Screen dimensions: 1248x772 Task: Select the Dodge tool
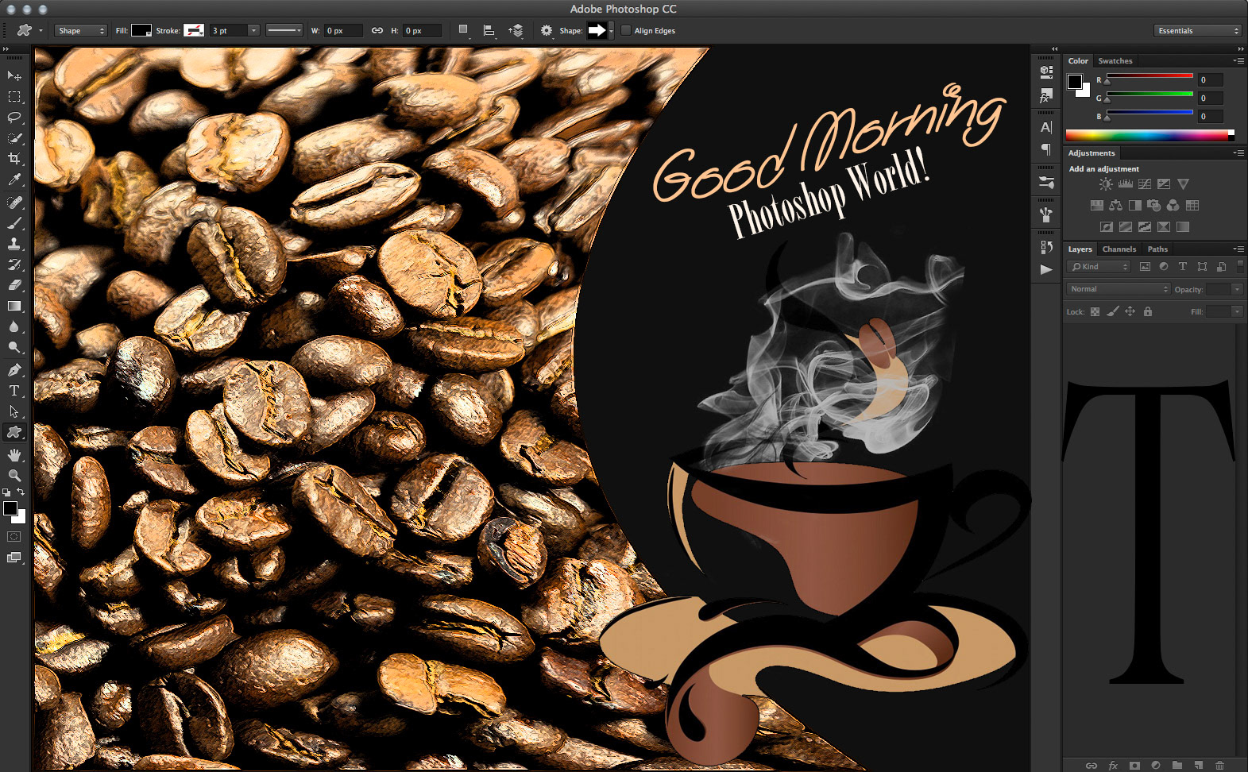14,347
